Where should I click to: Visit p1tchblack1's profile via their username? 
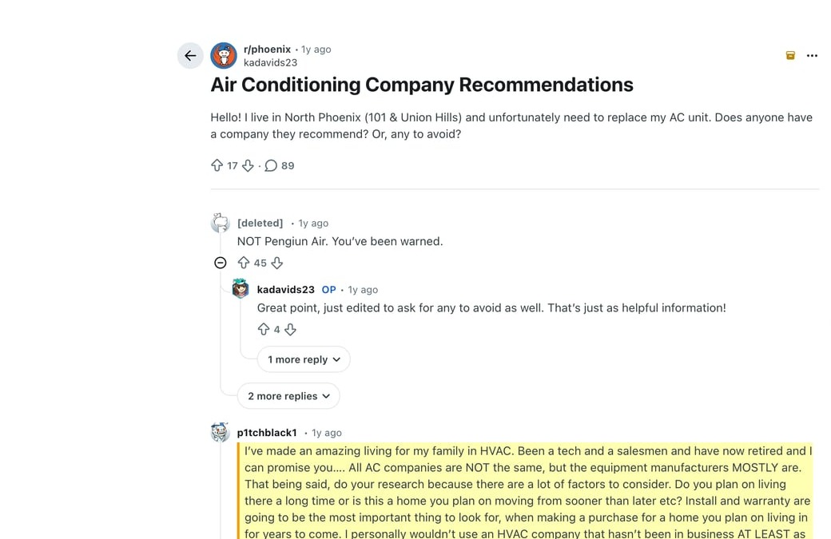[267, 432]
